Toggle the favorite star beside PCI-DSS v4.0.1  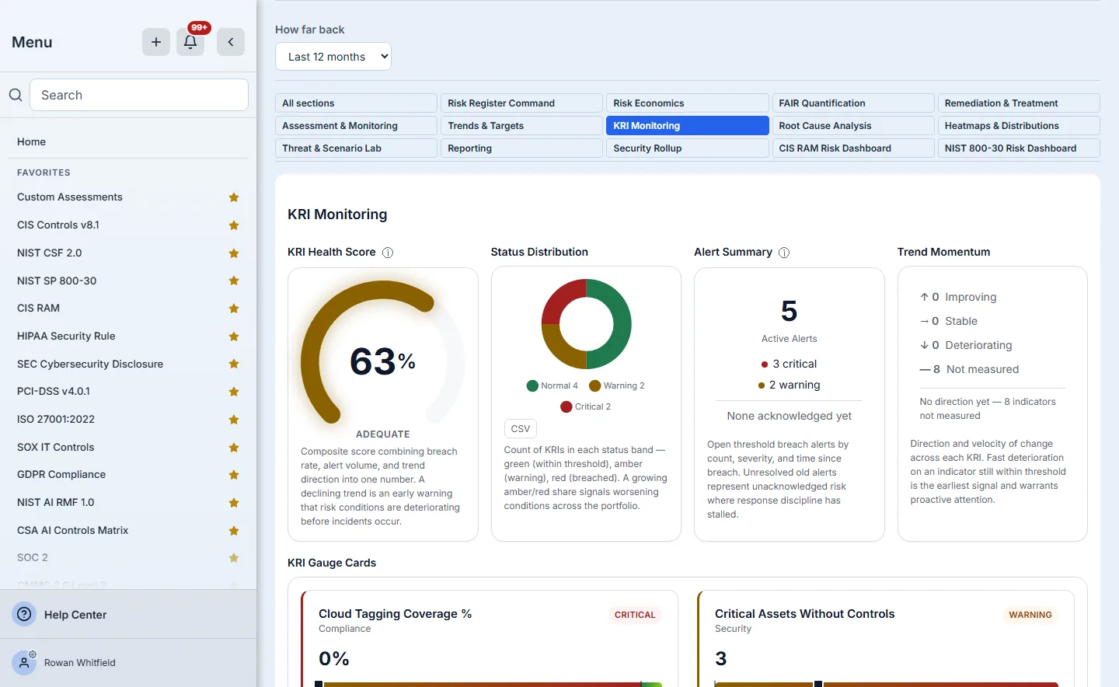(x=234, y=392)
